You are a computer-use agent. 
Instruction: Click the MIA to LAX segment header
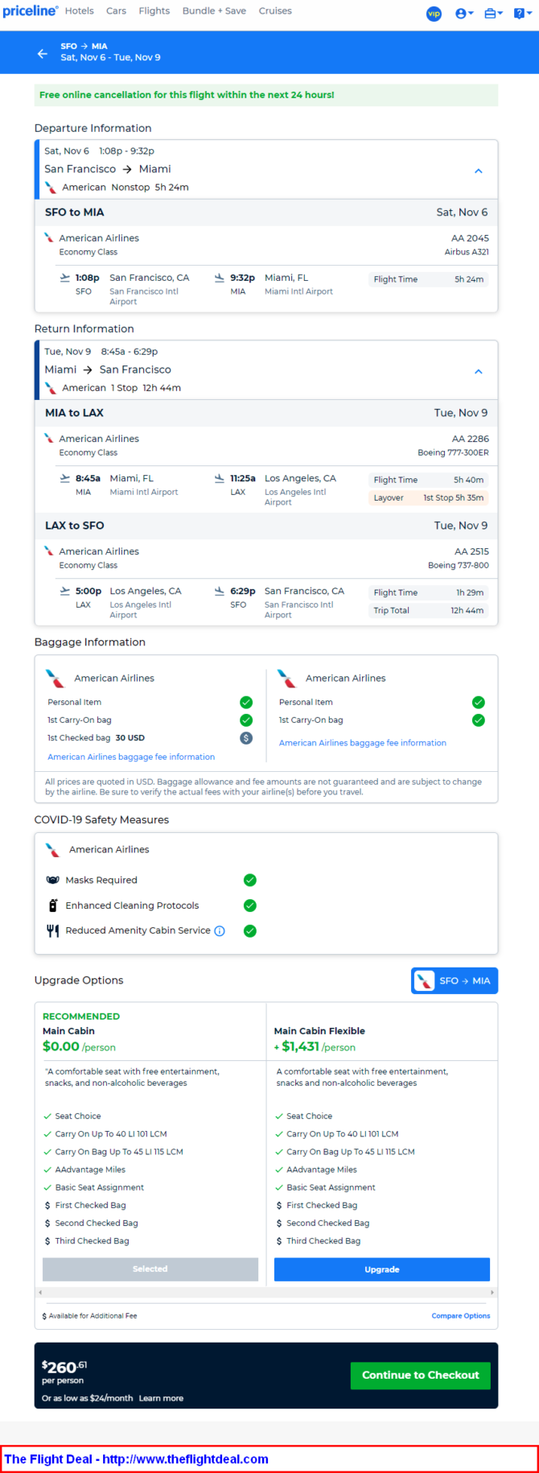(266, 413)
